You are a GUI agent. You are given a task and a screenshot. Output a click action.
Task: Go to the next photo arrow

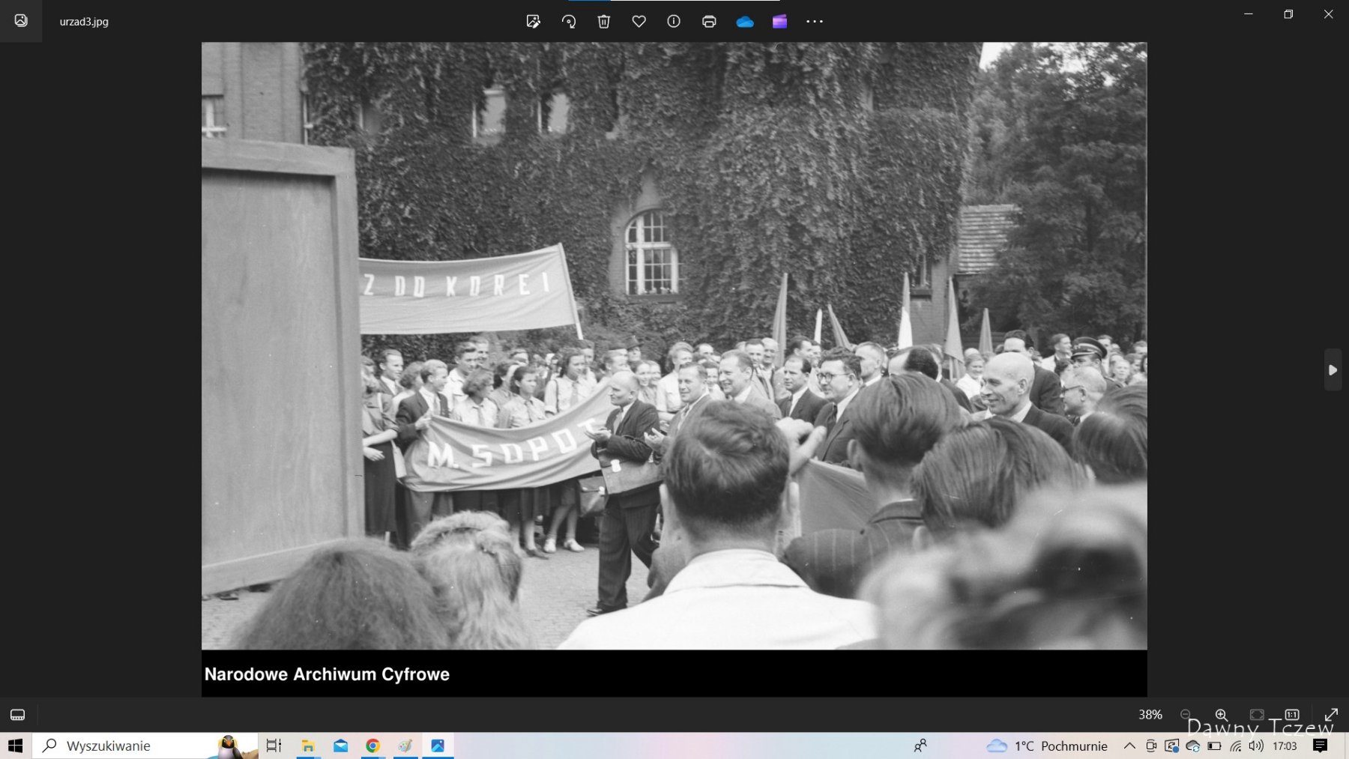(1333, 370)
